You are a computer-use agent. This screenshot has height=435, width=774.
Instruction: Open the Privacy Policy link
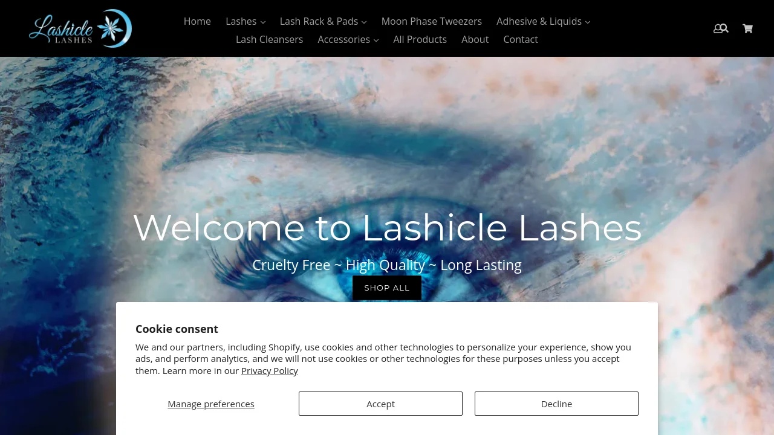pos(270,370)
